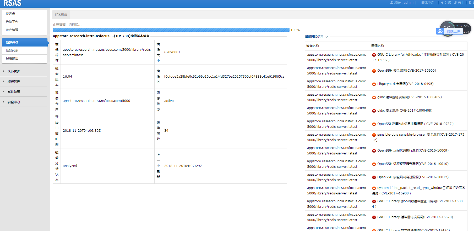The height and width of the screenshot is (231, 474).
Task: Click the scan progress bar at 100%
Action: (x=171, y=30)
